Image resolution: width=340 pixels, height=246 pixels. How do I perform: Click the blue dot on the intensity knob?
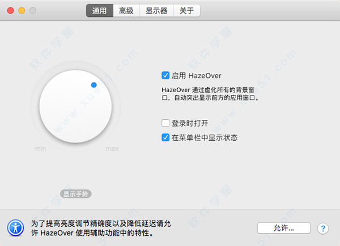coord(94,85)
